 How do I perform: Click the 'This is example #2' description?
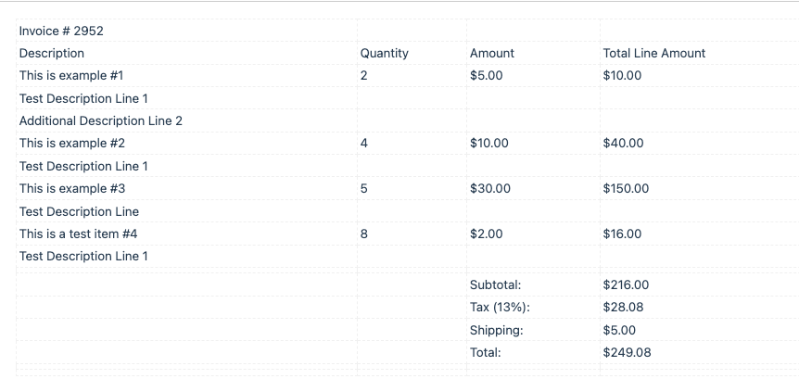pos(186,144)
